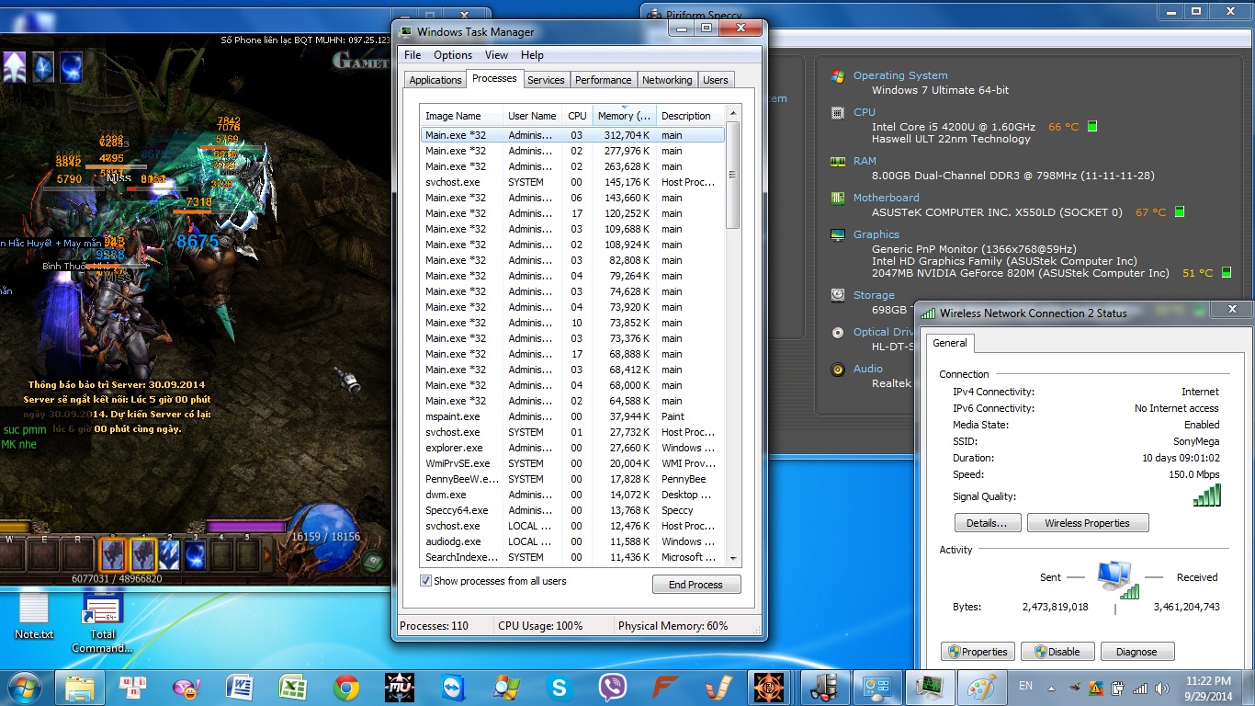Switch to Paint via its taskbar icon
Image resolution: width=1255 pixels, height=706 pixels.
tap(983, 688)
